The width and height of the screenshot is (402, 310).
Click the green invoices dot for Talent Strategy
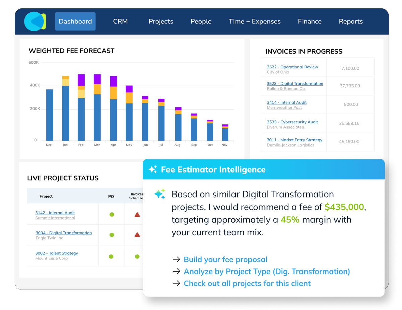[x=137, y=257]
